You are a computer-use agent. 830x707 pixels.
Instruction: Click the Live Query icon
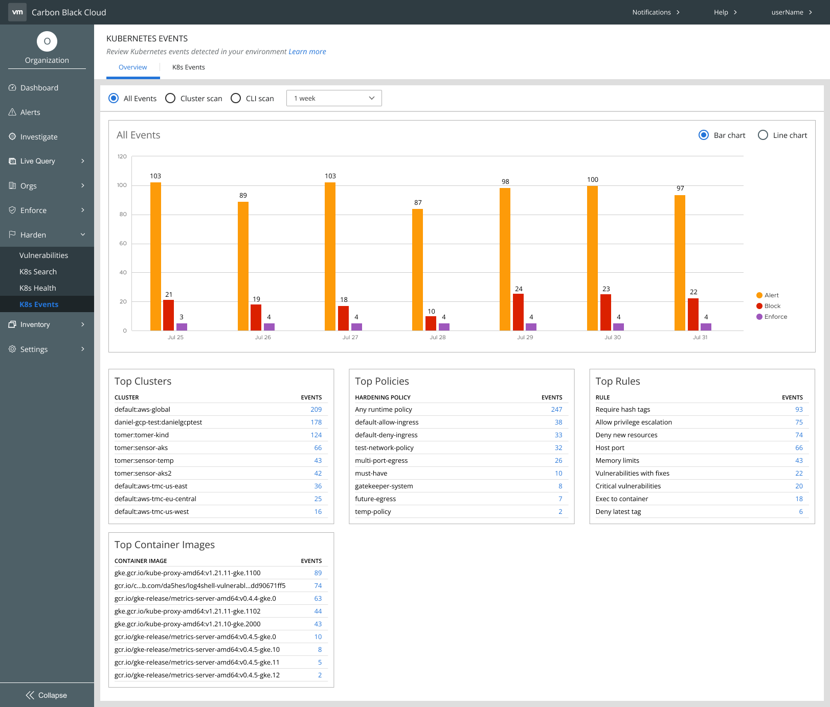[12, 161]
